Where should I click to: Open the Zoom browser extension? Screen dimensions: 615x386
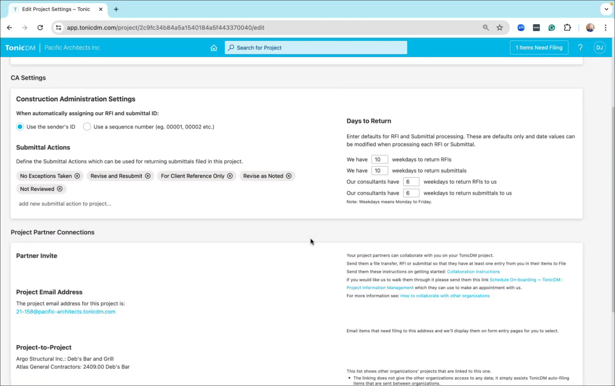coord(521,28)
